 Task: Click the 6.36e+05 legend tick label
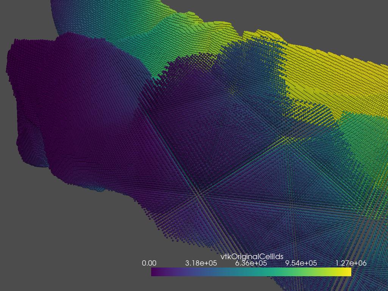[x=251, y=263]
